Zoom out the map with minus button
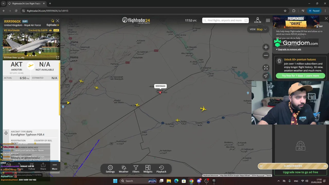 [x=266, y=55]
